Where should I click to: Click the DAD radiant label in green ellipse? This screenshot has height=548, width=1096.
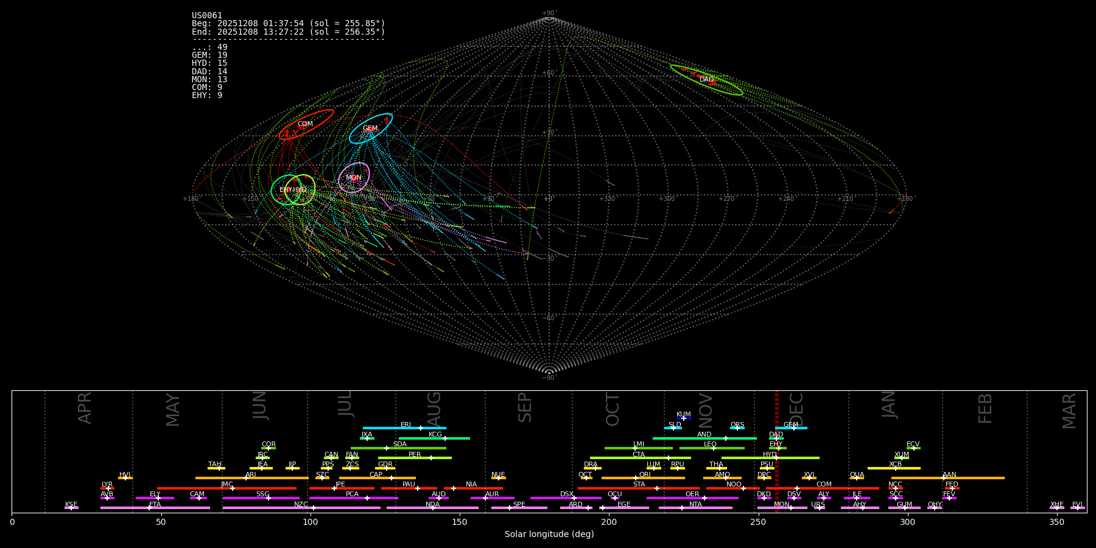point(706,80)
